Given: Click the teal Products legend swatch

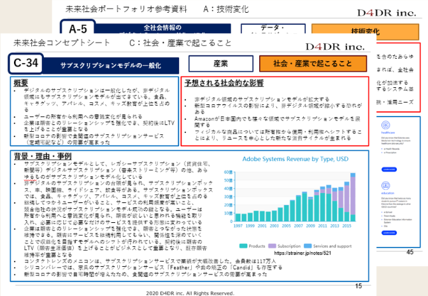Looking at the screenshot, I should 243,246.
